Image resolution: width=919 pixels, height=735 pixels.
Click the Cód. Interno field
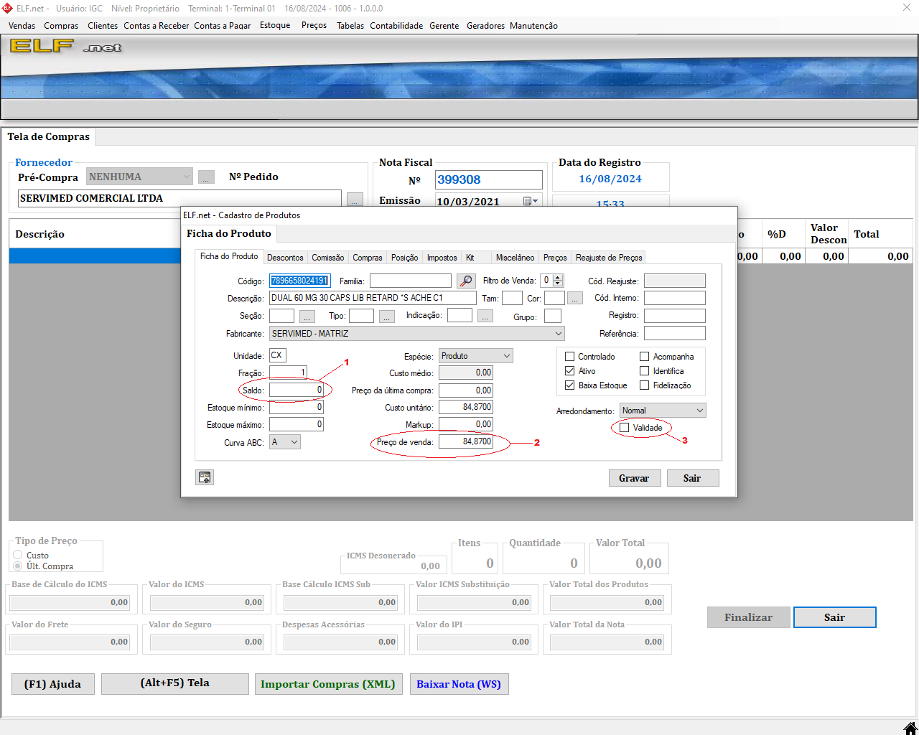tap(675, 298)
